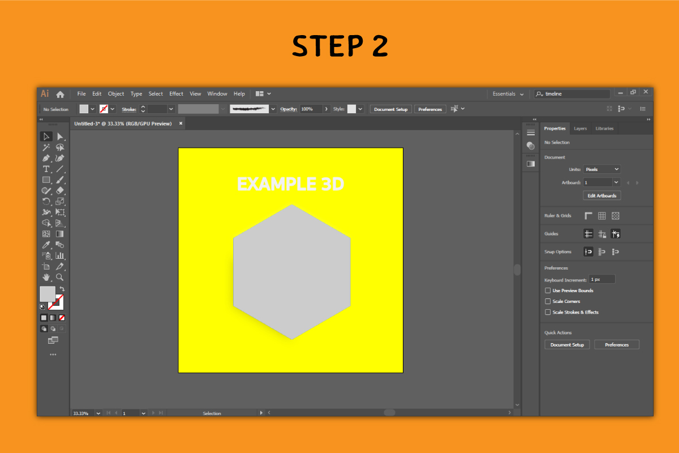Open the File menu
Viewport: 679px width, 453px height.
[x=81, y=94]
